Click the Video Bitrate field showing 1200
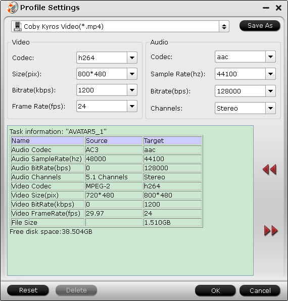 (102, 90)
